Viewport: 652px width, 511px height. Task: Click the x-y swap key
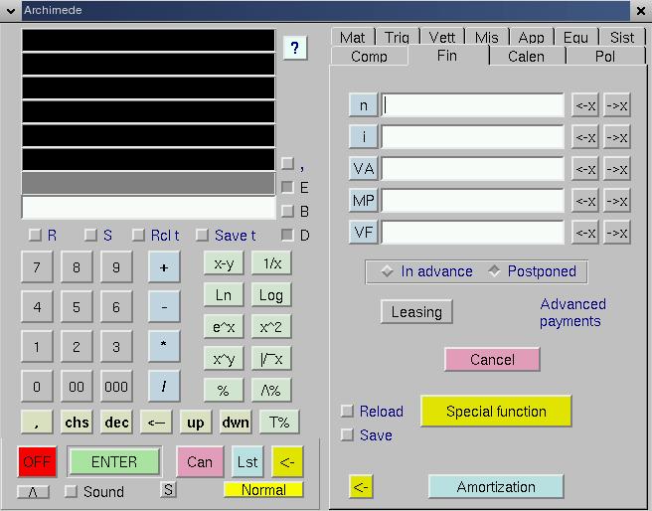click(x=223, y=263)
